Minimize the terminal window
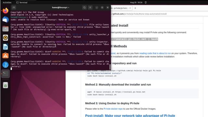The image size is (208, 117). click(97, 7)
